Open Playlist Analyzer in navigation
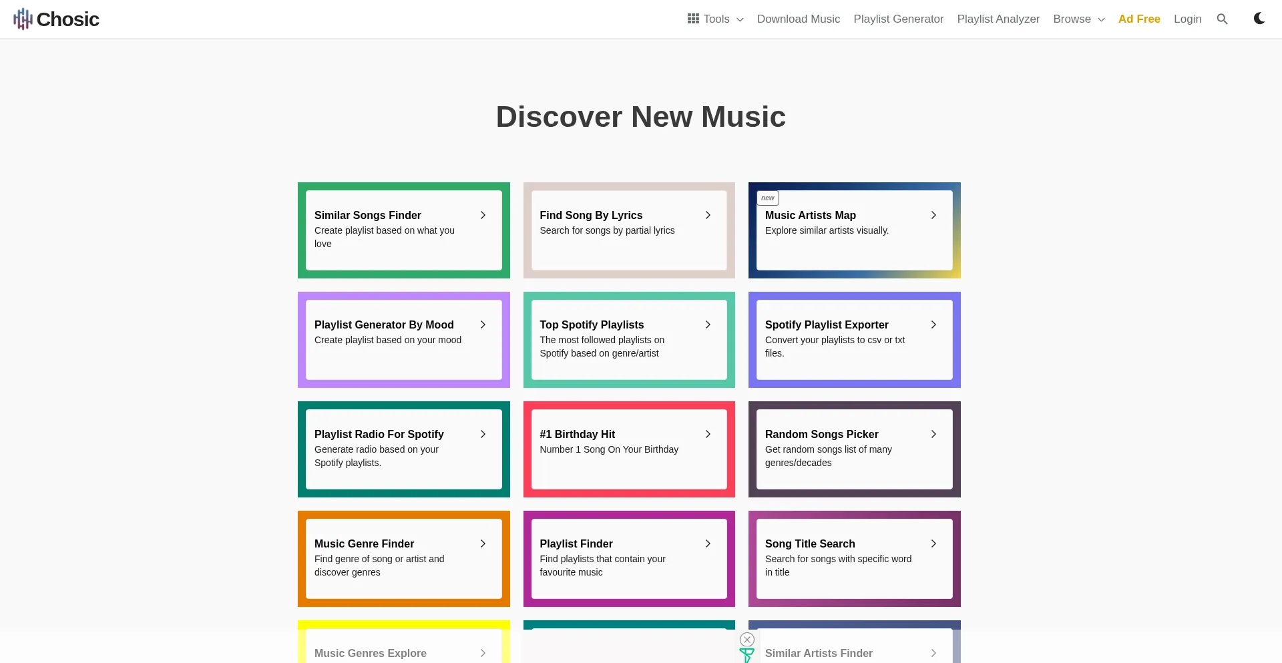Image resolution: width=1282 pixels, height=663 pixels. (x=998, y=19)
